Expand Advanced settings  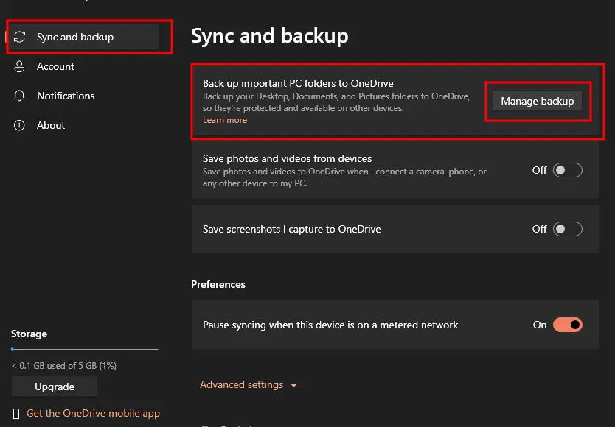click(249, 385)
